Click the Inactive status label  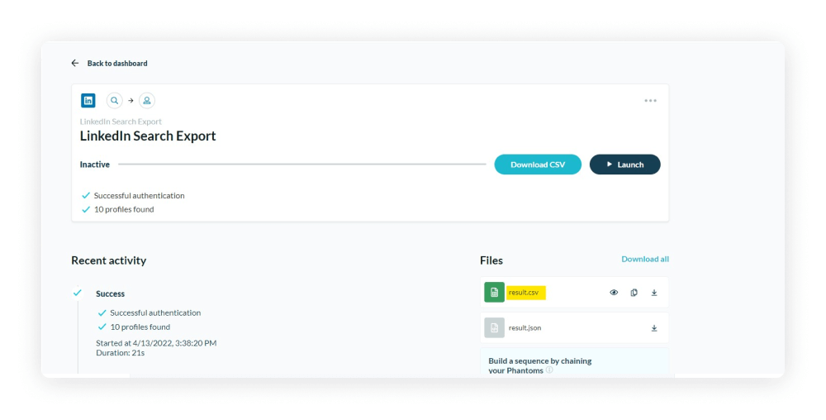click(x=95, y=165)
